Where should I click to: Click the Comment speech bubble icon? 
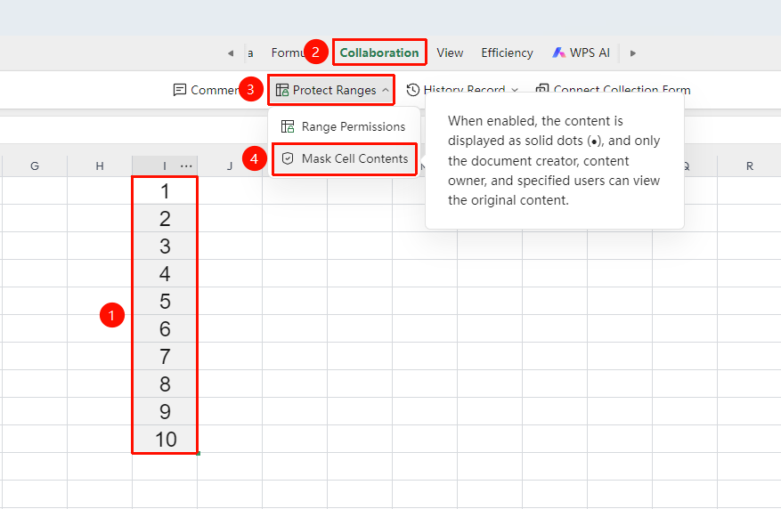coord(179,90)
